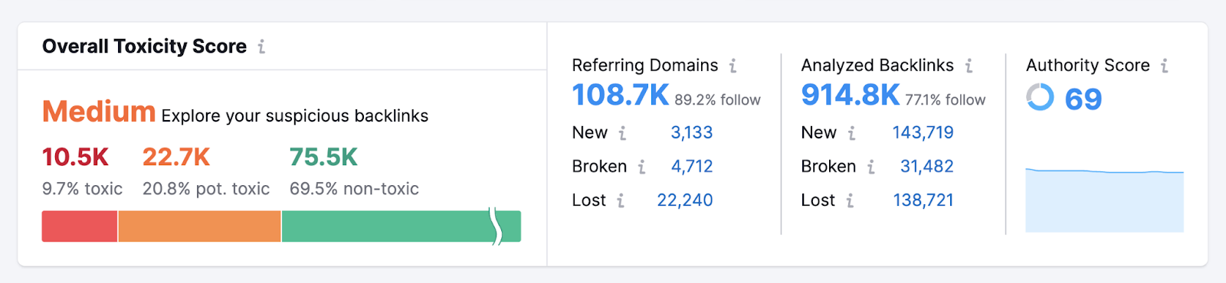The width and height of the screenshot is (1226, 283).
Task: Click info icon beside Analyzed Backlinks New
Action: click(x=851, y=133)
